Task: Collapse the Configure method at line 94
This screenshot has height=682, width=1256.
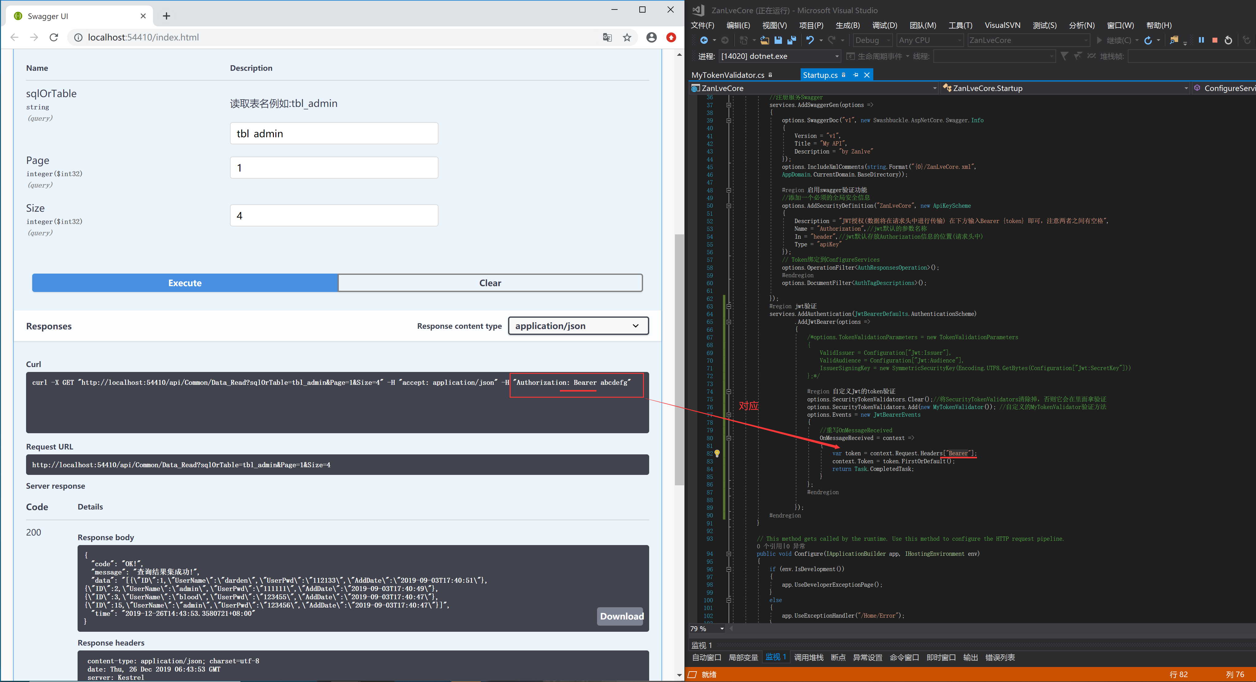Action: pos(729,554)
